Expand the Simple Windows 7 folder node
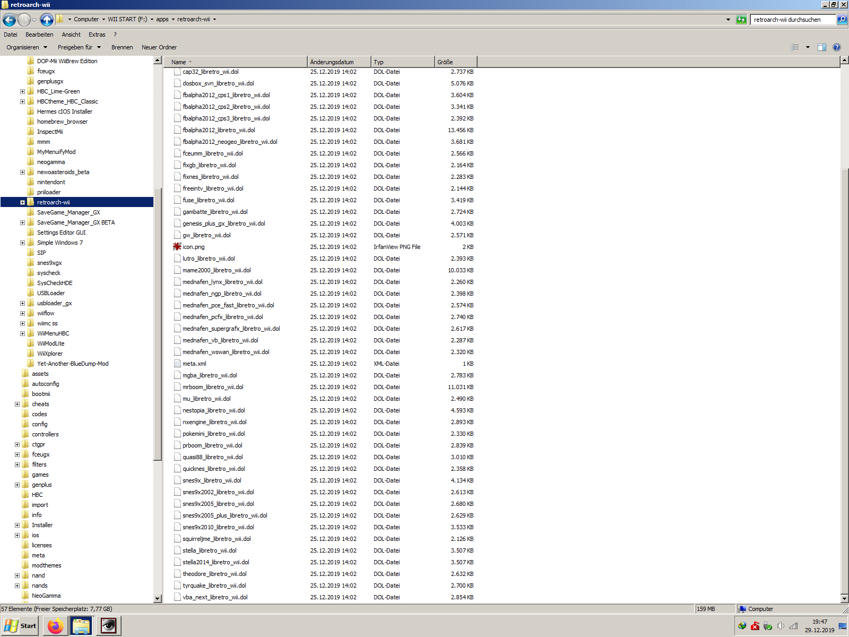Screen dimensions: 849x637 point(22,243)
